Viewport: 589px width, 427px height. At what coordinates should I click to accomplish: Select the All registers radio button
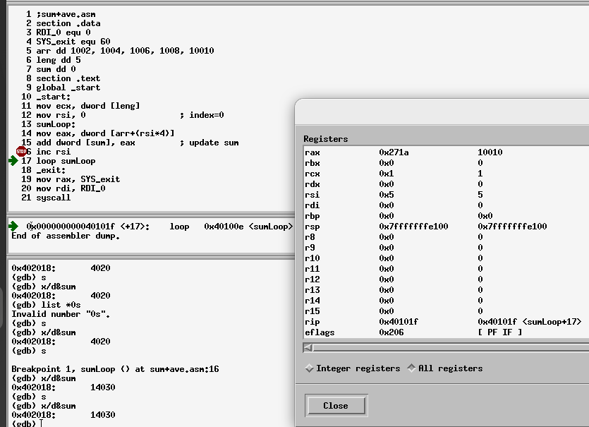click(411, 368)
